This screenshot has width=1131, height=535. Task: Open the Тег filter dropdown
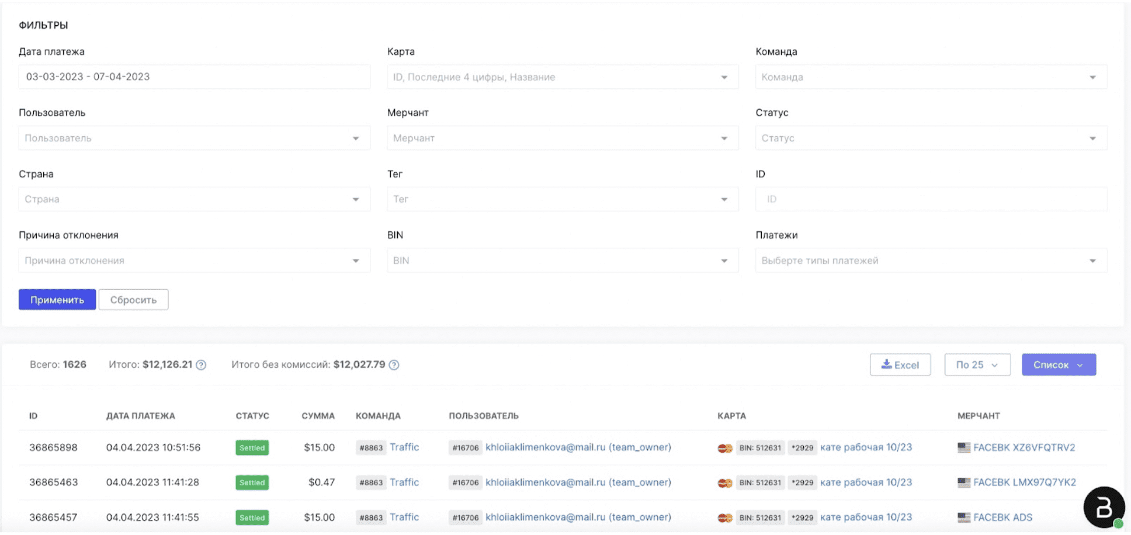coord(563,199)
